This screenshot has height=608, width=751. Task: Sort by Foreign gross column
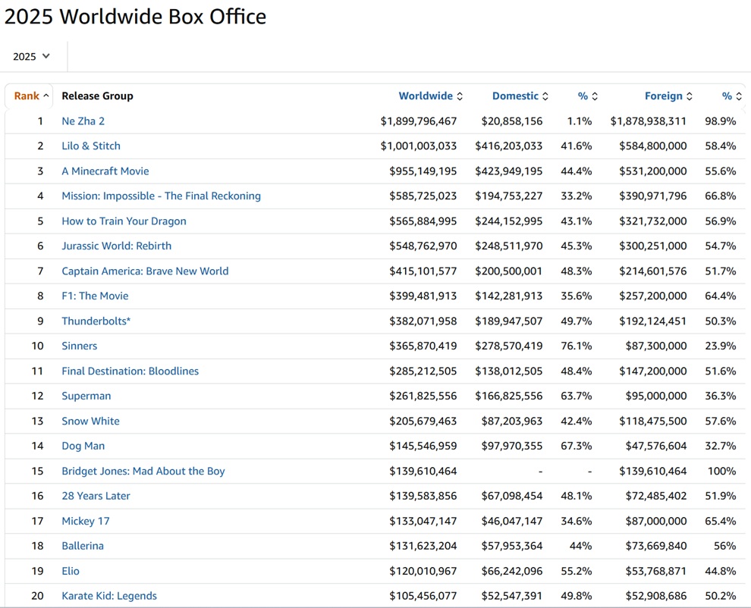coord(668,96)
